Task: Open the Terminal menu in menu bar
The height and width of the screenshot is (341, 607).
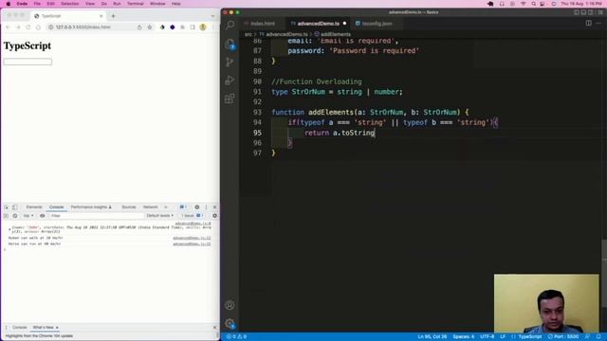Action: [135, 4]
